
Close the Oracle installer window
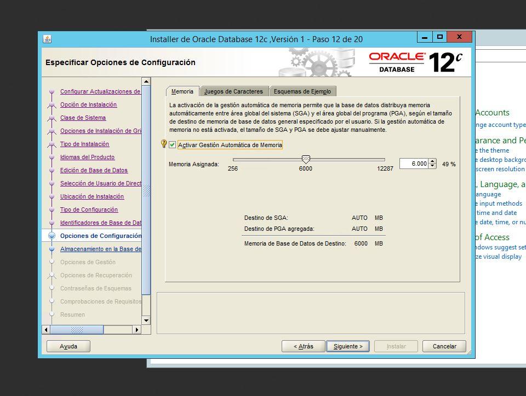pyautogui.click(x=460, y=37)
